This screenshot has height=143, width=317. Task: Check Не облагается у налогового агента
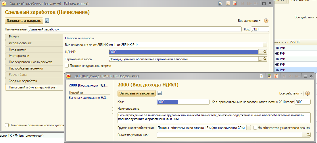(255, 128)
